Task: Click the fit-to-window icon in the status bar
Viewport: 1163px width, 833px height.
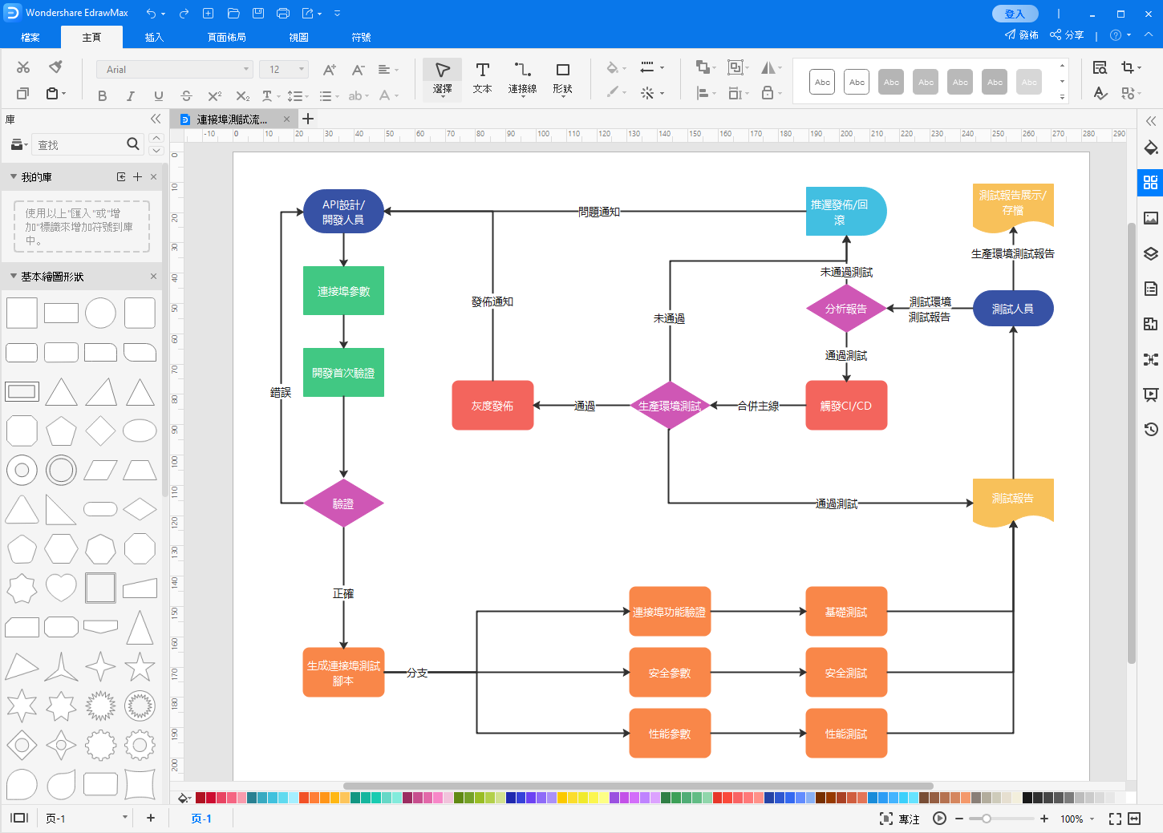Action: [1115, 819]
